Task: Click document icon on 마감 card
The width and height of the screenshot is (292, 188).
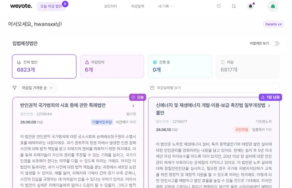Action: coord(223,62)
